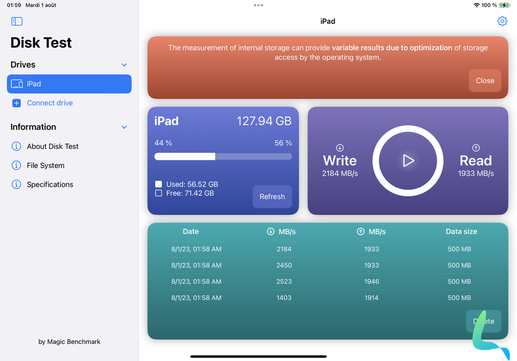Viewport: 517px width, 361px height.
Task: Click the Used storage legend box
Action: (x=159, y=184)
